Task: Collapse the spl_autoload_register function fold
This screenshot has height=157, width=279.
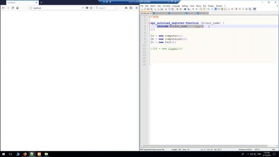Action: (150, 23)
